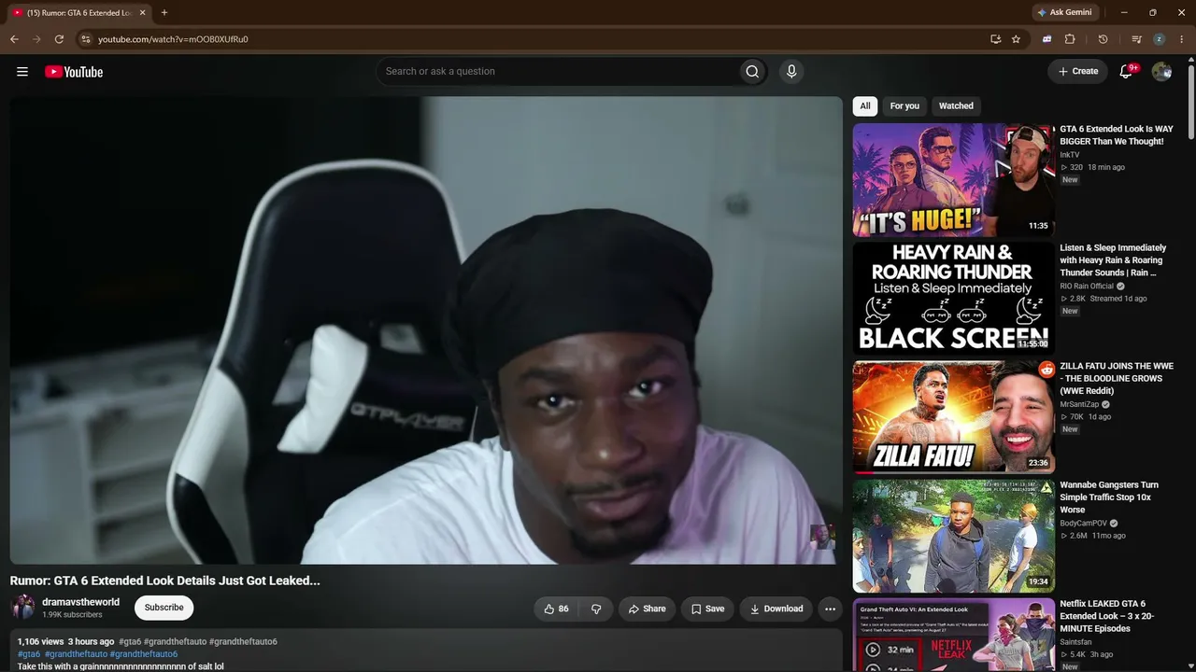
Task: Open 'Wannabe Gangsters Turn Simple Traffic Stop' title
Action: coord(1109,497)
